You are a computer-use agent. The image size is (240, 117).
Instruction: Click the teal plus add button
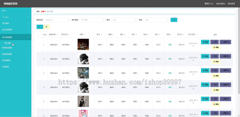click(40, 27)
